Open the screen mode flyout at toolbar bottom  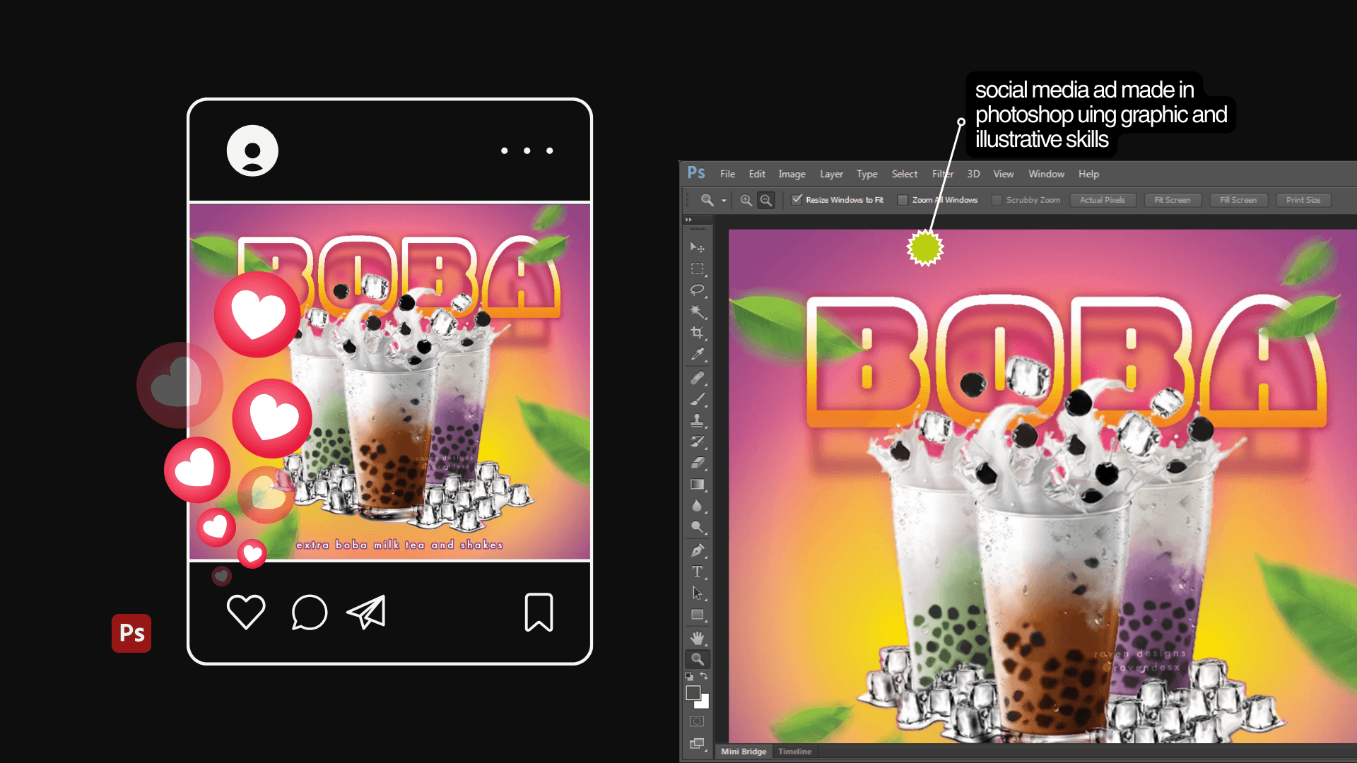tap(697, 744)
